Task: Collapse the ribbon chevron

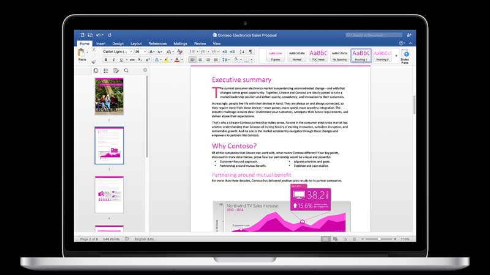Action: point(410,43)
